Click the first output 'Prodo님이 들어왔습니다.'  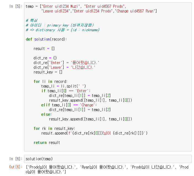tap(51, 167)
